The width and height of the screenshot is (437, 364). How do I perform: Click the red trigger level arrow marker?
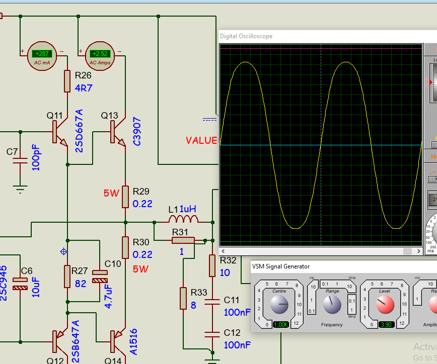click(x=431, y=82)
